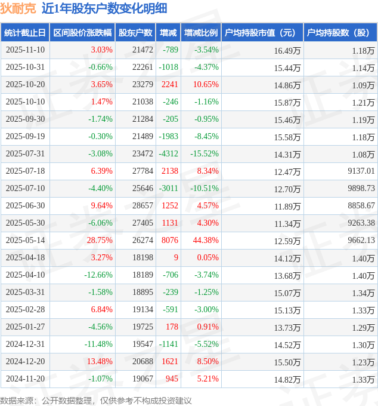This screenshot has height=406, width=378.
Task: Click the 近1年股东户数变化明细 heading
Action: [104, 8]
